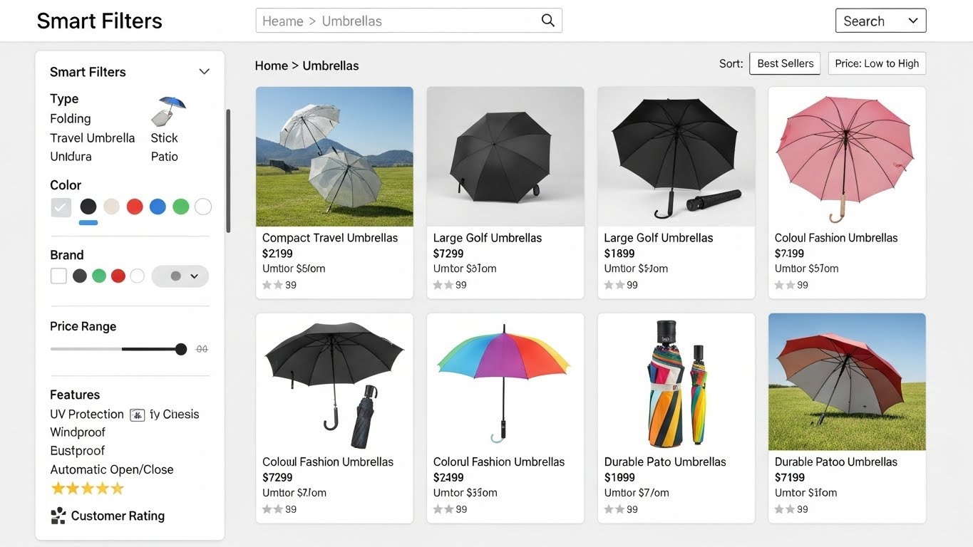Open the Brand dropdown chevron
The height and width of the screenshot is (547, 973).
click(x=195, y=276)
